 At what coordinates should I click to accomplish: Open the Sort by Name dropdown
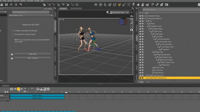pos(31,16)
